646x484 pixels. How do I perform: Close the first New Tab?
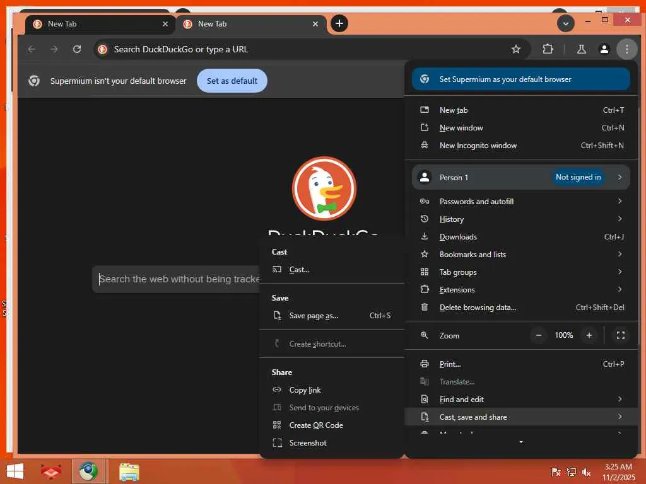pos(165,24)
